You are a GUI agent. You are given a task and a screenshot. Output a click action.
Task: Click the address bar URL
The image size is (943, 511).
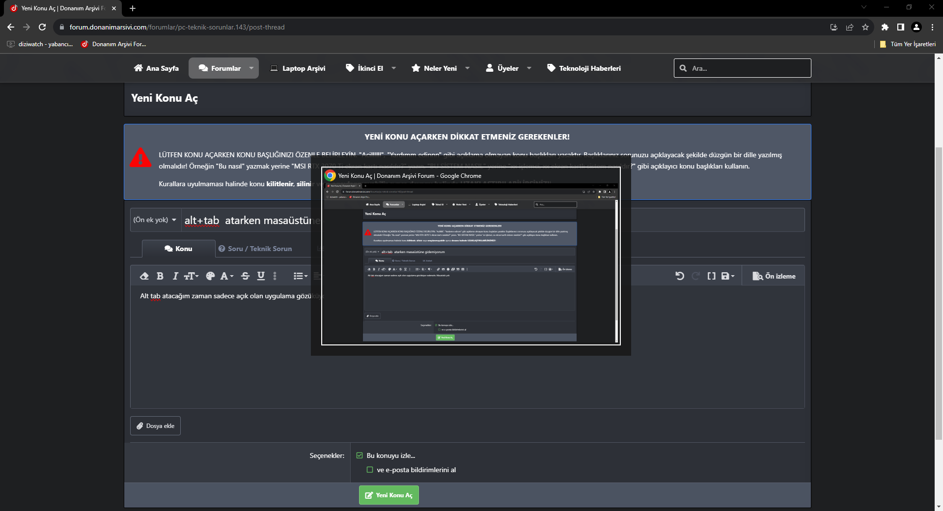coord(177,27)
